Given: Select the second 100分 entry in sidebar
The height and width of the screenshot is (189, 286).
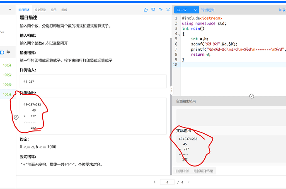Looking at the screenshot, I should 7,75.
